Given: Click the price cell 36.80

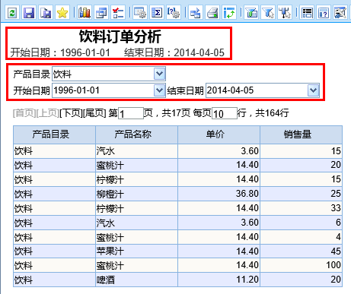Looking at the screenshot, I should pos(219,194).
